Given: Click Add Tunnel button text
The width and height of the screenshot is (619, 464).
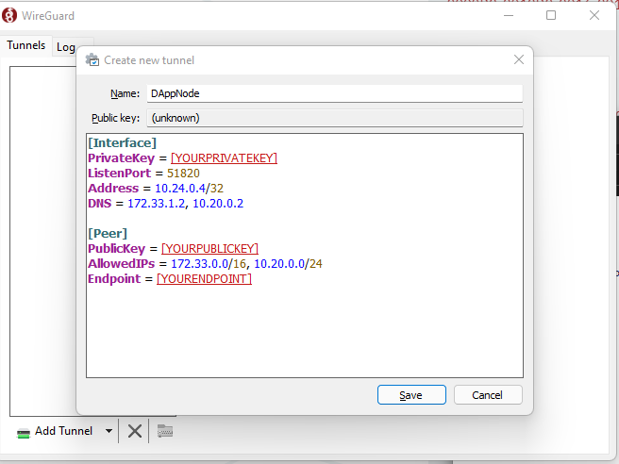Looking at the screenshot, I should tap(63, 431).
